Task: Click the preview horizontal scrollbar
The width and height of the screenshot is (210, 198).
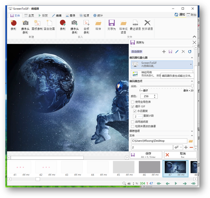Action: coord(47,158)
